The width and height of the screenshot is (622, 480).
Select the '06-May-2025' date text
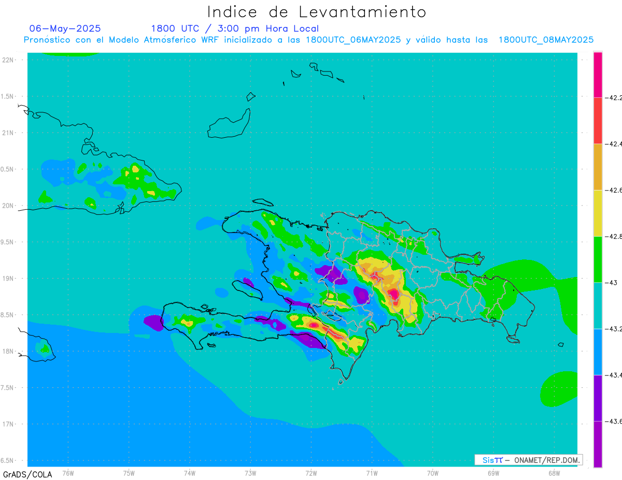[x=65, y=28]
